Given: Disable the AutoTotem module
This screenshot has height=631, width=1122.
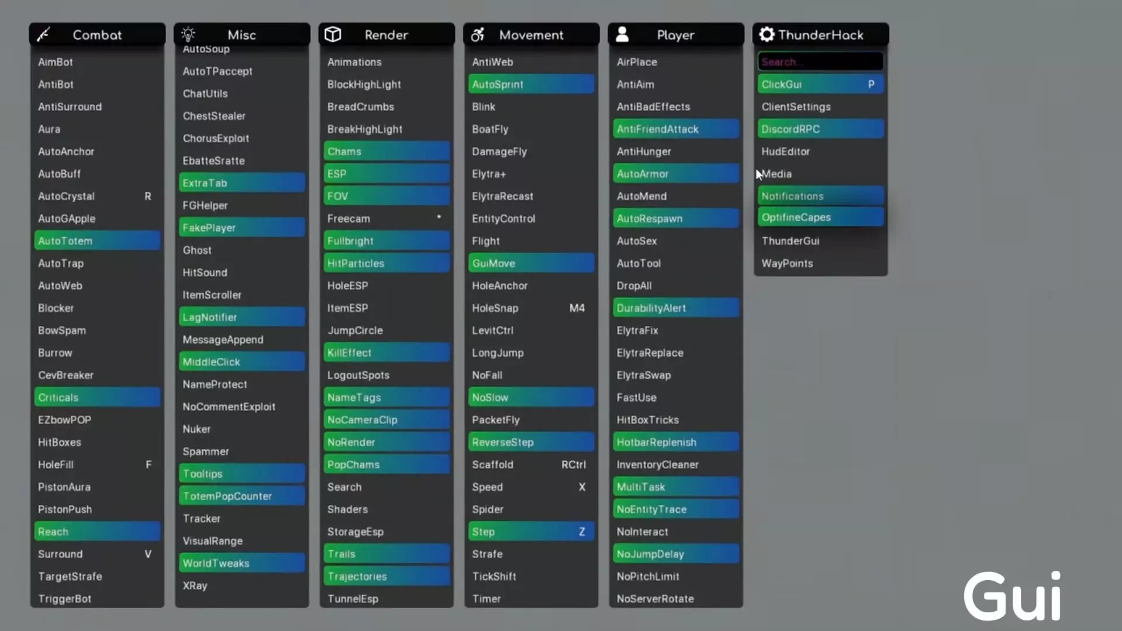Looking at the screenshot, I should [x=97, y=241].
